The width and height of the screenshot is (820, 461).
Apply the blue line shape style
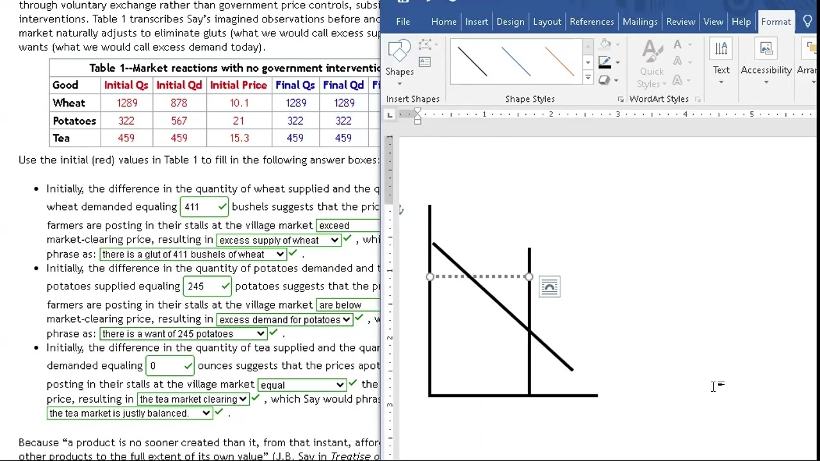click(x=516, y=62)
